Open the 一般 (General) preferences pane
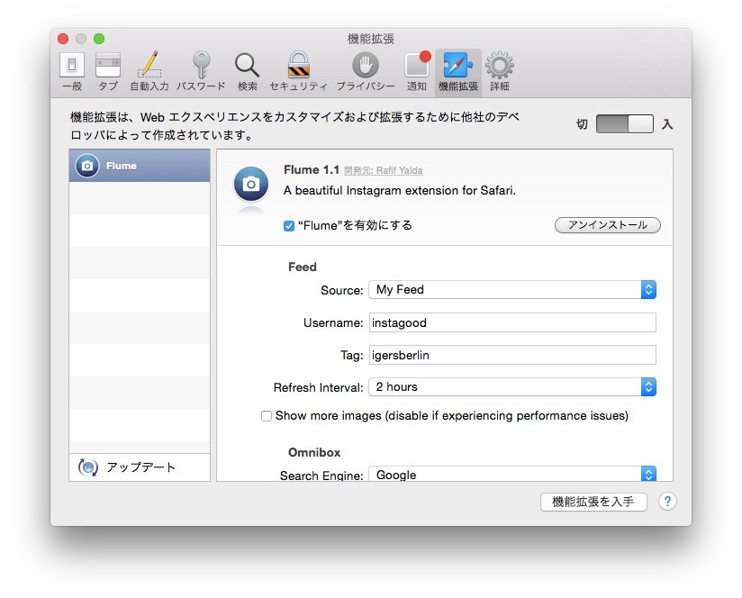 pyautogui.click(x=72, y=71)
